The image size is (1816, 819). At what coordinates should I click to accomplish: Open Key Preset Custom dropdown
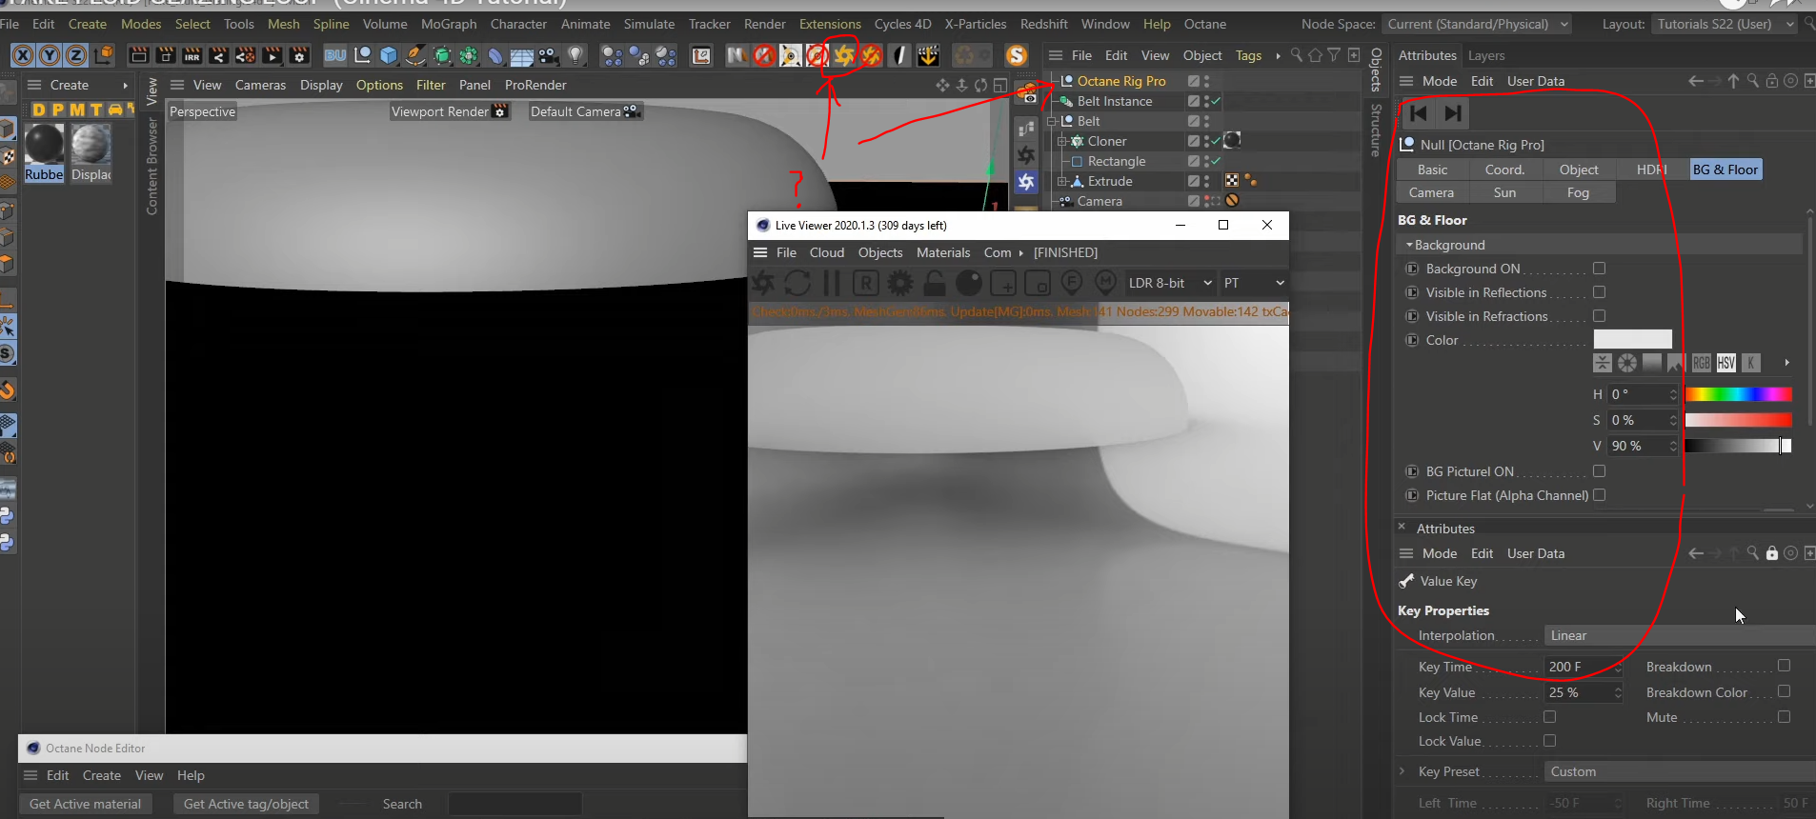coord(1680,771)
